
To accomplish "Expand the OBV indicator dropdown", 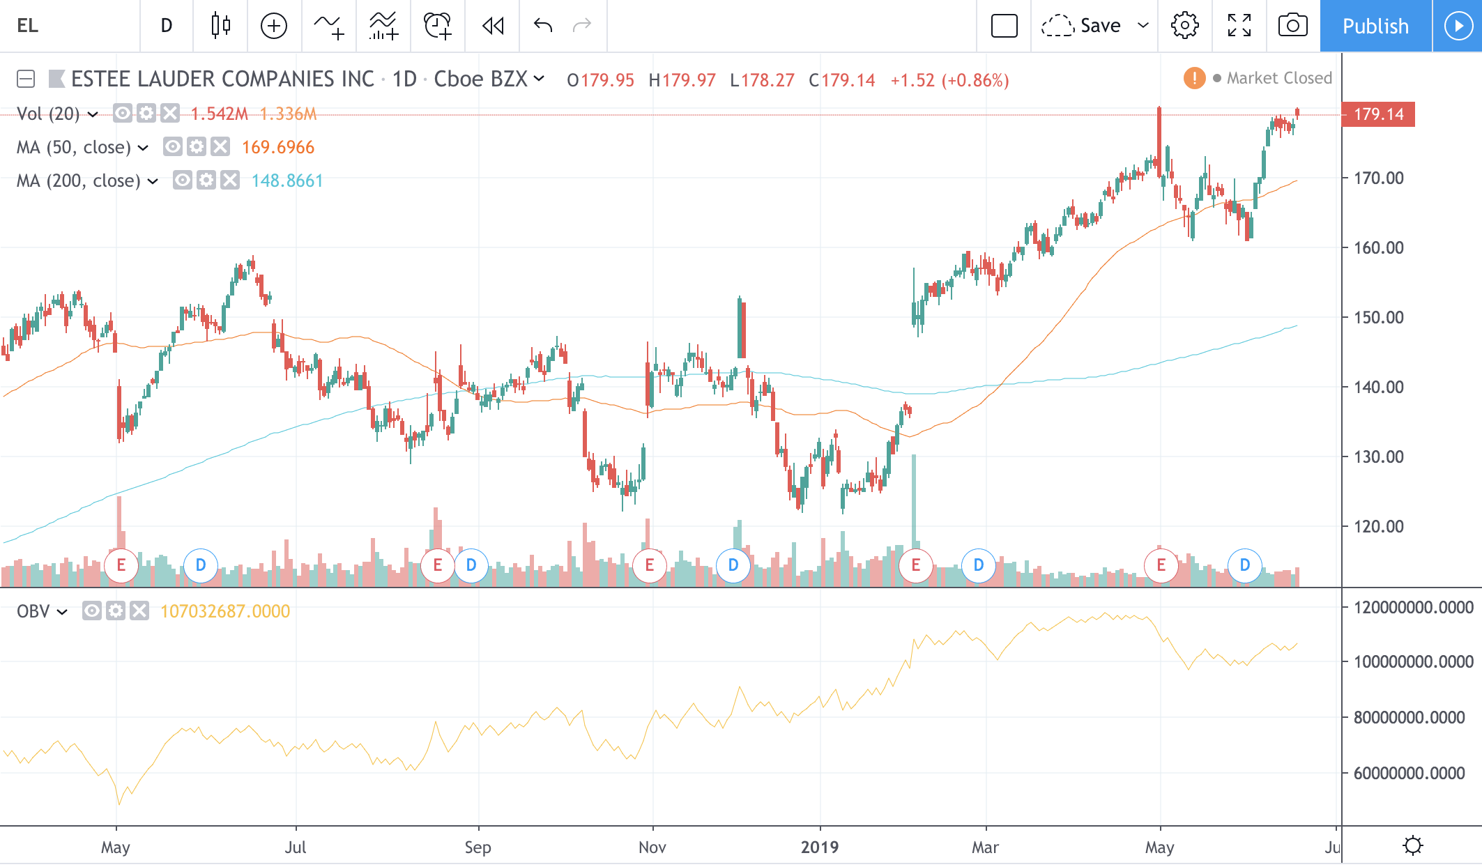I will (62, 612).
